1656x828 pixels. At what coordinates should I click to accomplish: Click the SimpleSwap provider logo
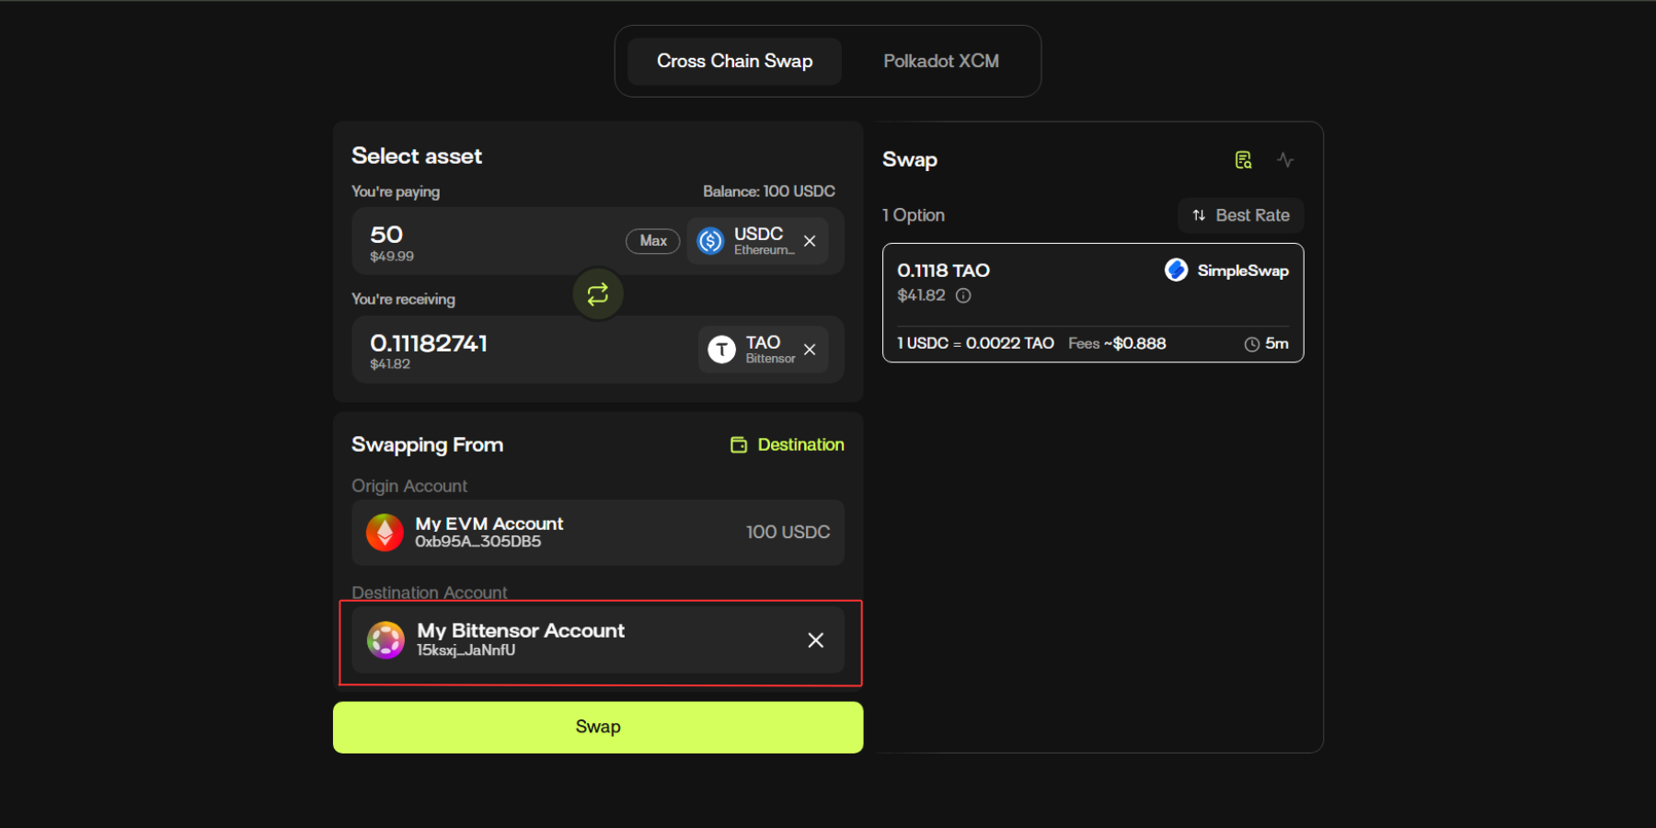point(1176,270)
